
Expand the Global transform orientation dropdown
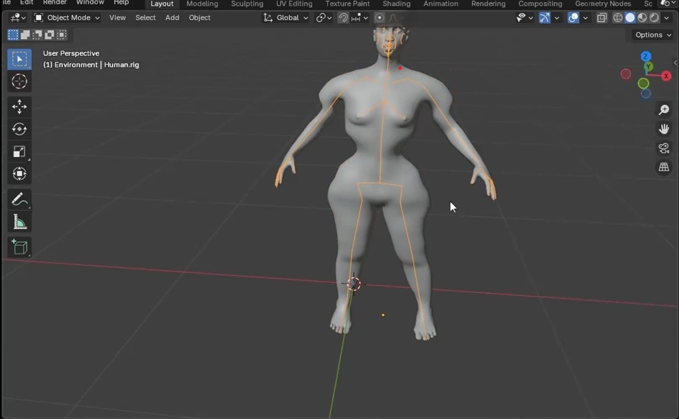(286, 18)
